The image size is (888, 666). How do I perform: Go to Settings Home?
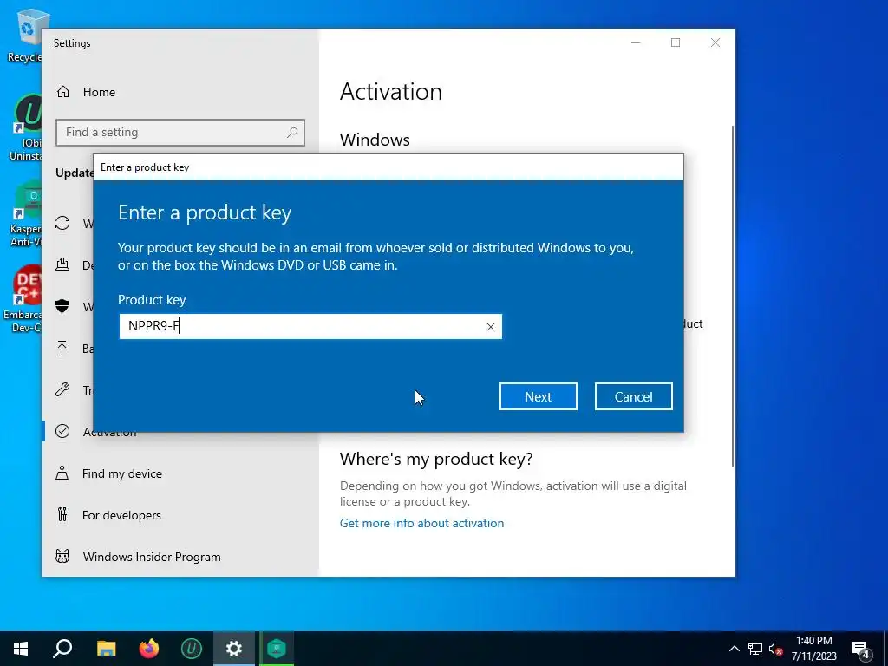(99, 92)
